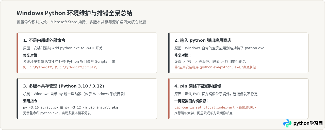The width and height of the screenshot is (325, 130).
Task: Click '设置 > 应用 > 高级应用设置 > 应用执行别名'
Action: 210,61
